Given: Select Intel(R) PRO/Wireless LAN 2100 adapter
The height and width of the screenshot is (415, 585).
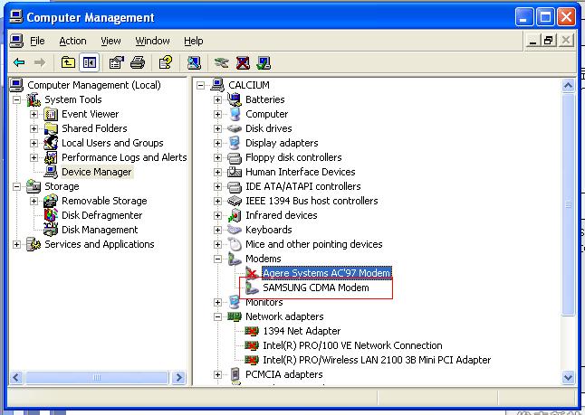Looking at the screenshot, I should click(377, 360).
